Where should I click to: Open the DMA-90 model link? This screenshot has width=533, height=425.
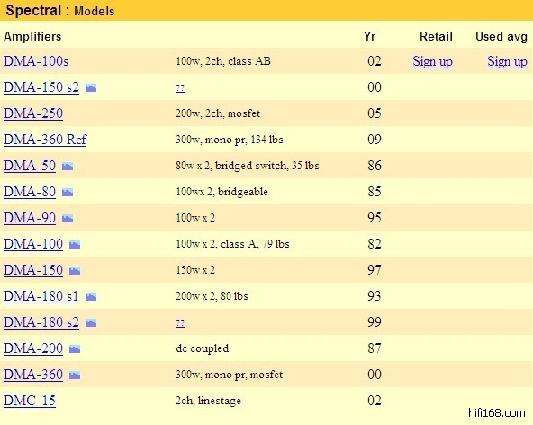(x=30, y=218)
